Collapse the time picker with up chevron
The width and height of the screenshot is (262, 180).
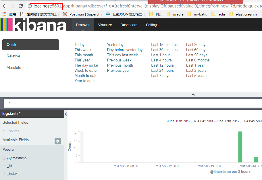pos(193,94)
